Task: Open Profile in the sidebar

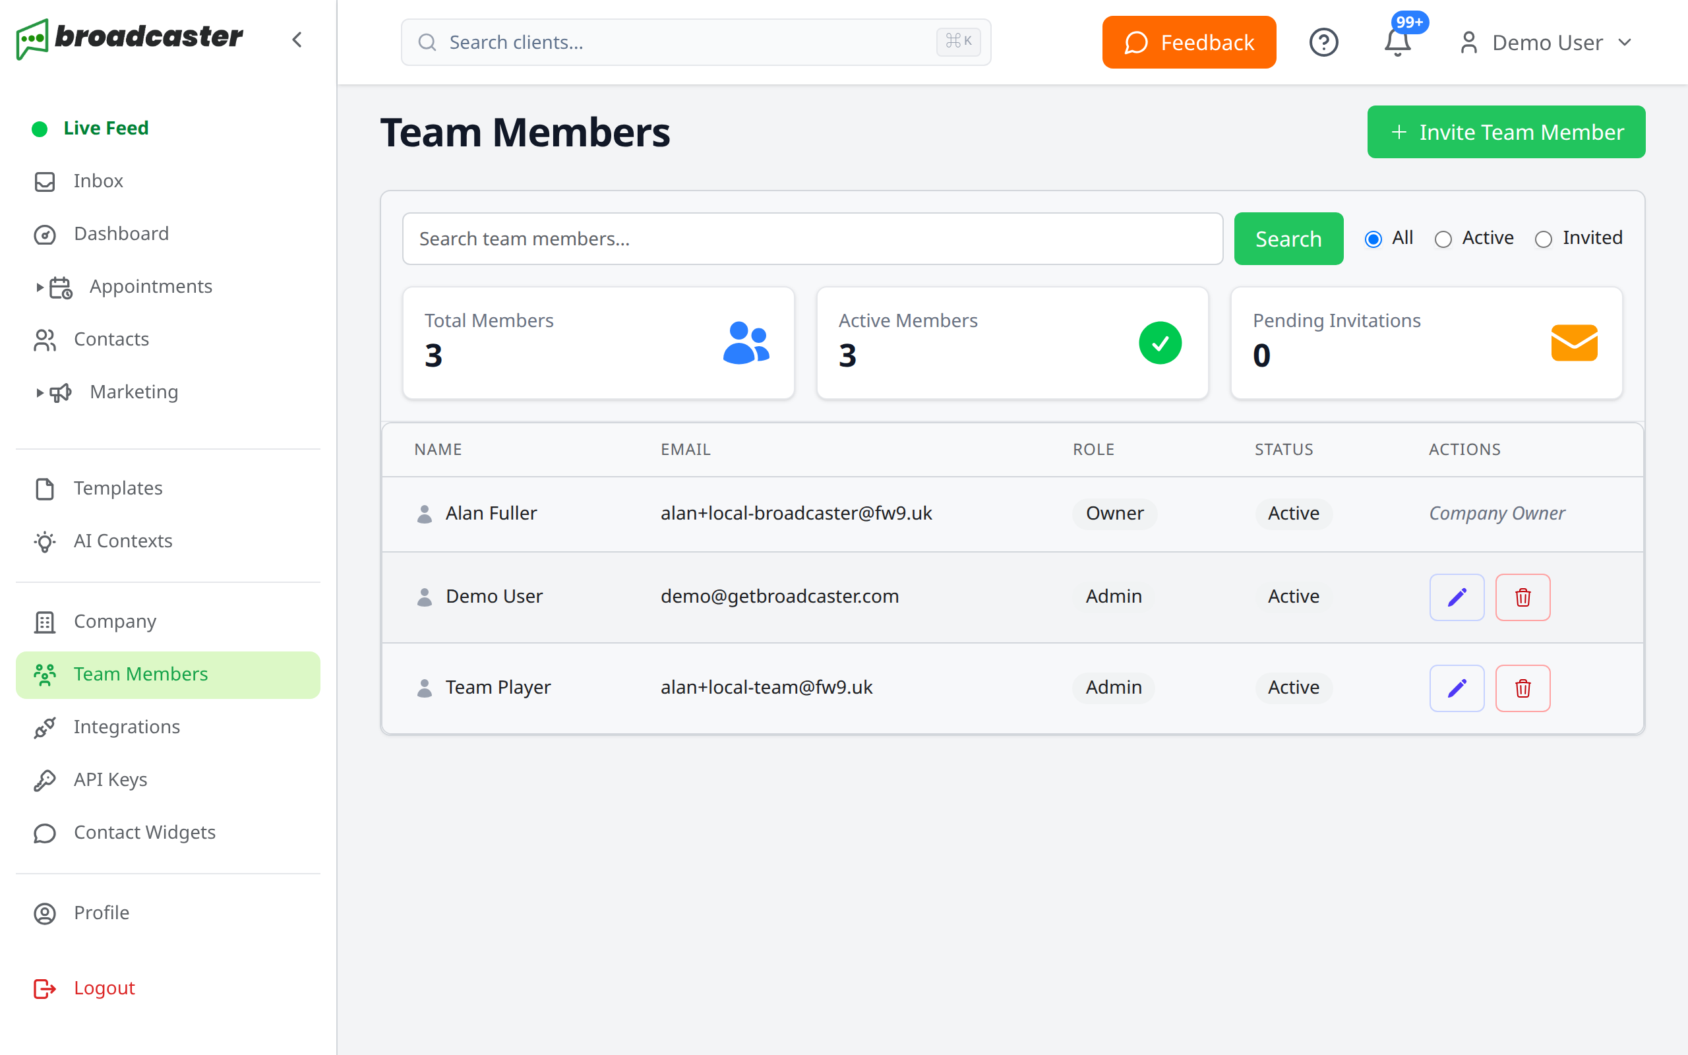Action: coord(167,913)
